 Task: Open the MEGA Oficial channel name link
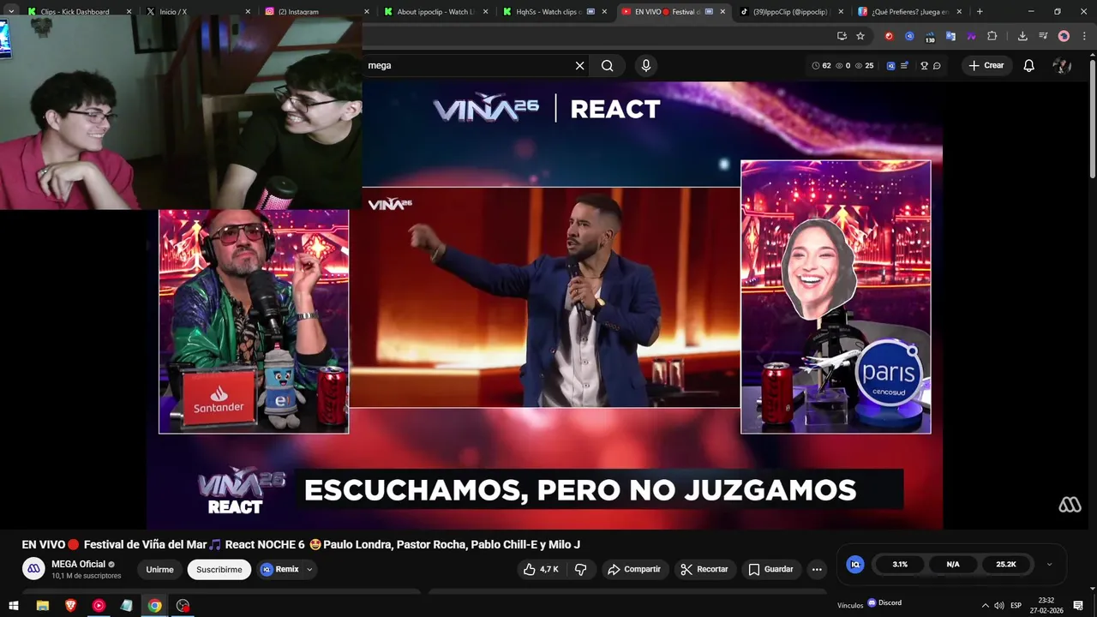78,564
